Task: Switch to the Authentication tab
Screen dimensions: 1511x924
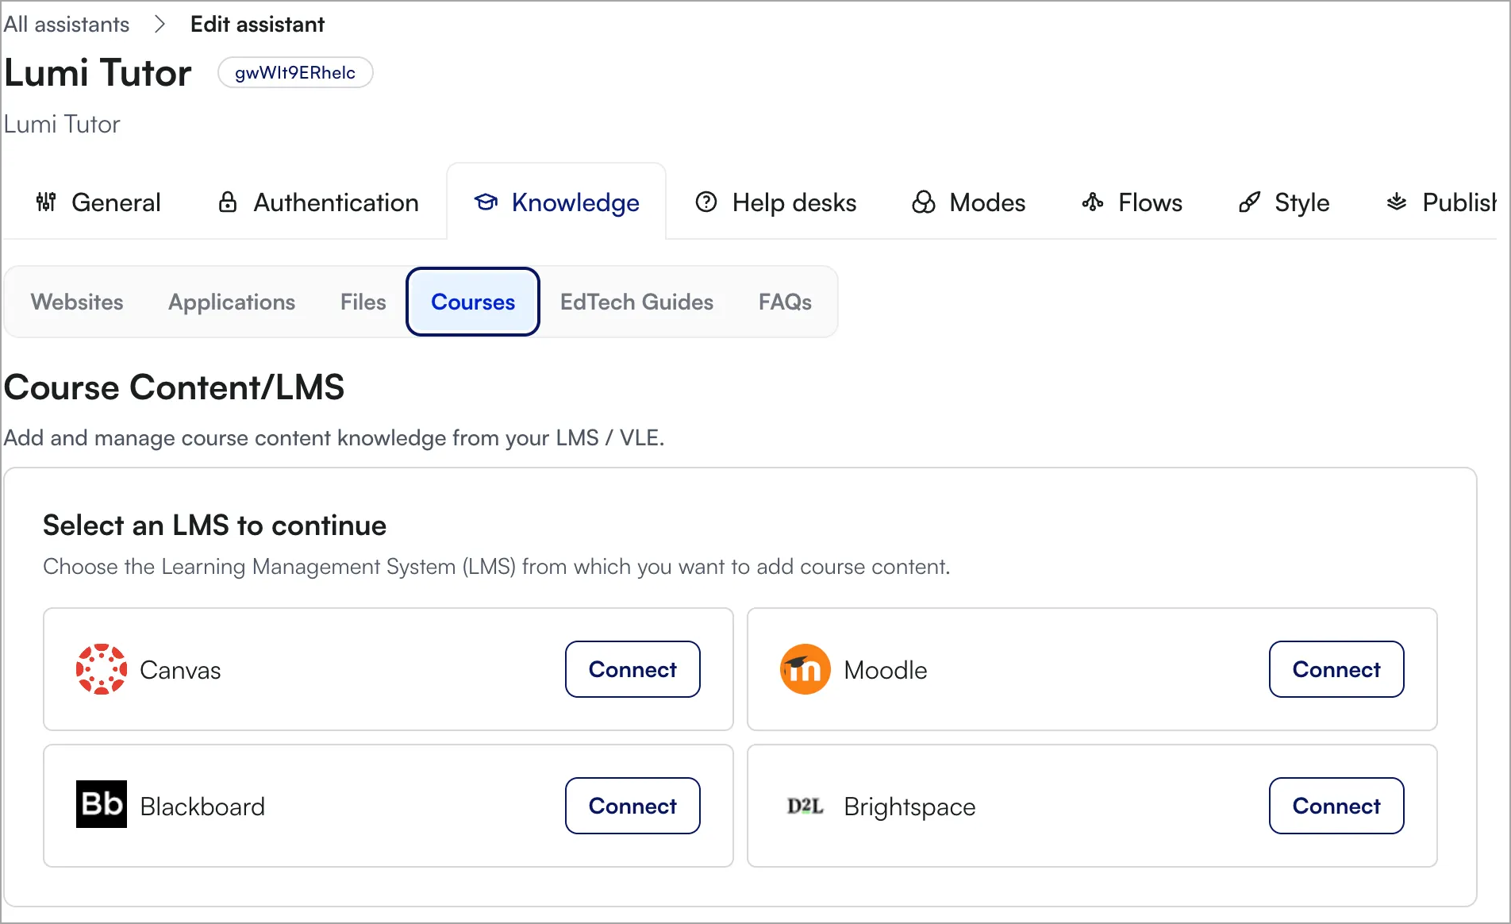Action: (x=318, y=202)
